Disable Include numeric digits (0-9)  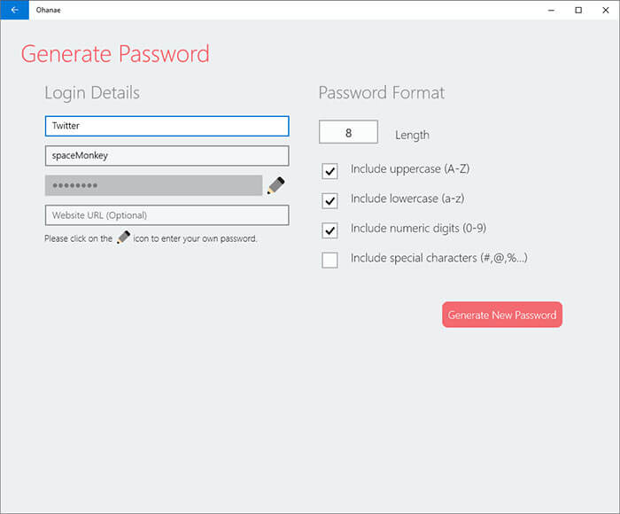(x=329, y=230)
